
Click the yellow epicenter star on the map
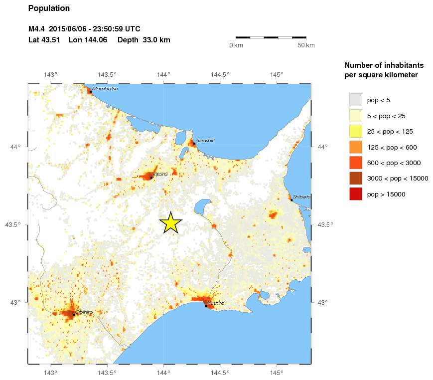click(170, 223)
